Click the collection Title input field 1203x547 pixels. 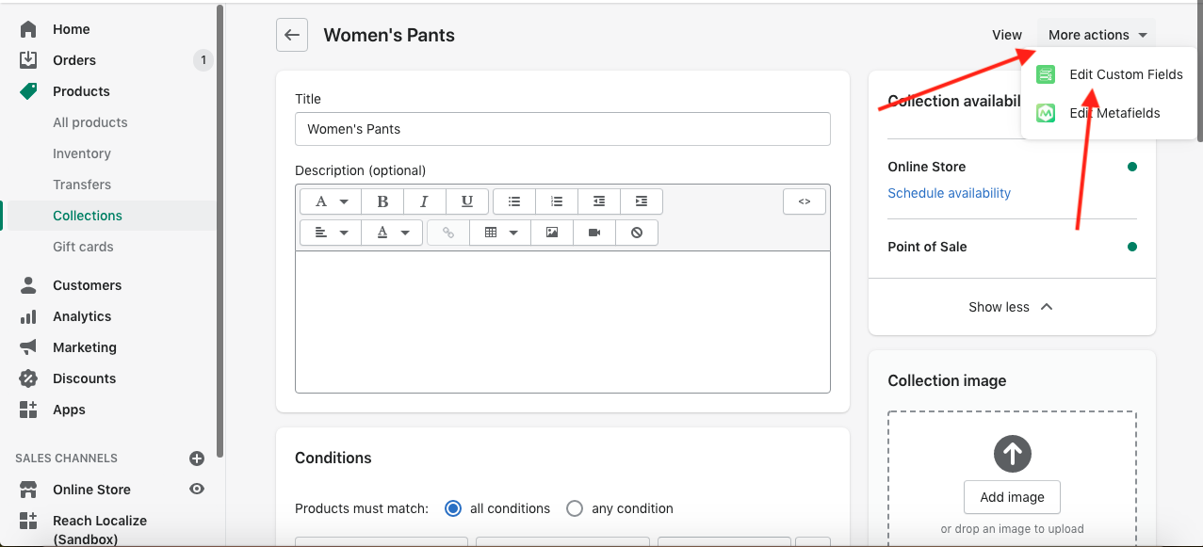562,129
